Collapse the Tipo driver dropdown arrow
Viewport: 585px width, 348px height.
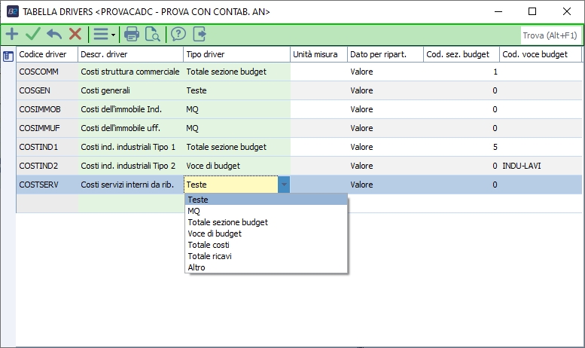coord(284,185)
